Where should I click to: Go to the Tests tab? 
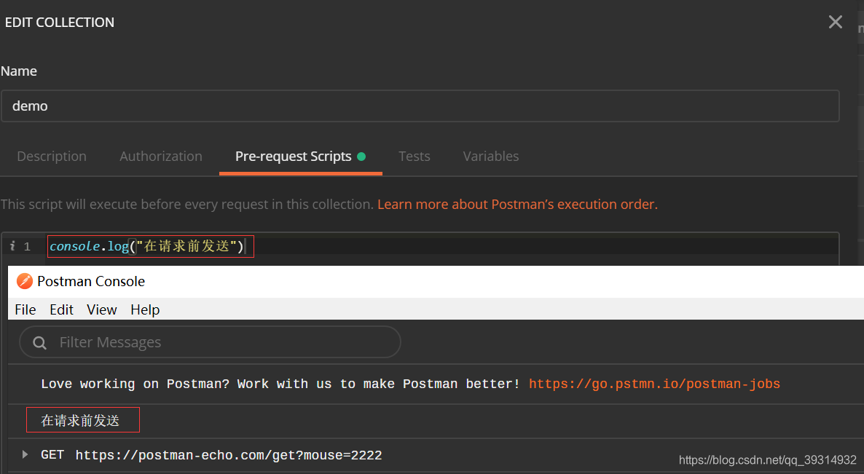(415, 157)
